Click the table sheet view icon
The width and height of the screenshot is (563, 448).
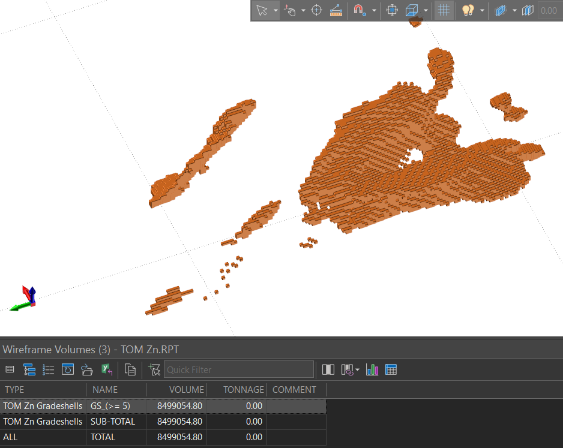coord(10,369)
